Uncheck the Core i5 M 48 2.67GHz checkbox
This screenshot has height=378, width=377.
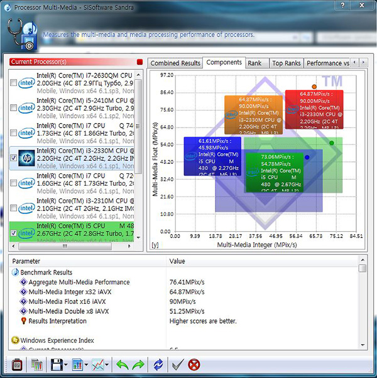(x=13, y=233)
